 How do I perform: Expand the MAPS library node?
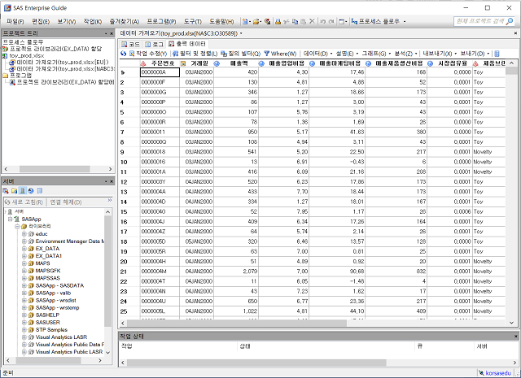click(x=24, y=263)
